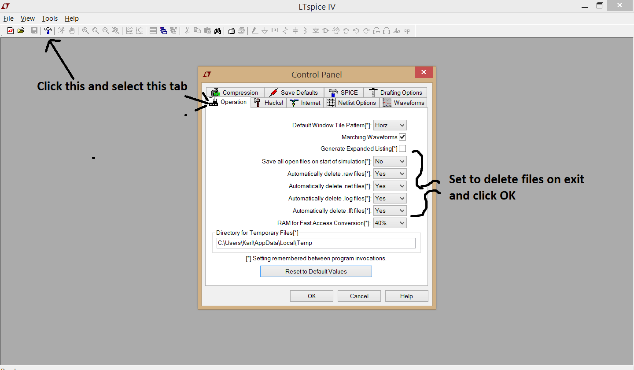Viewport: 634px width, 370px height.
Task: Open the Automatically delete .log files dropdown
Action: pyautogui.click(x=390, y=198)
